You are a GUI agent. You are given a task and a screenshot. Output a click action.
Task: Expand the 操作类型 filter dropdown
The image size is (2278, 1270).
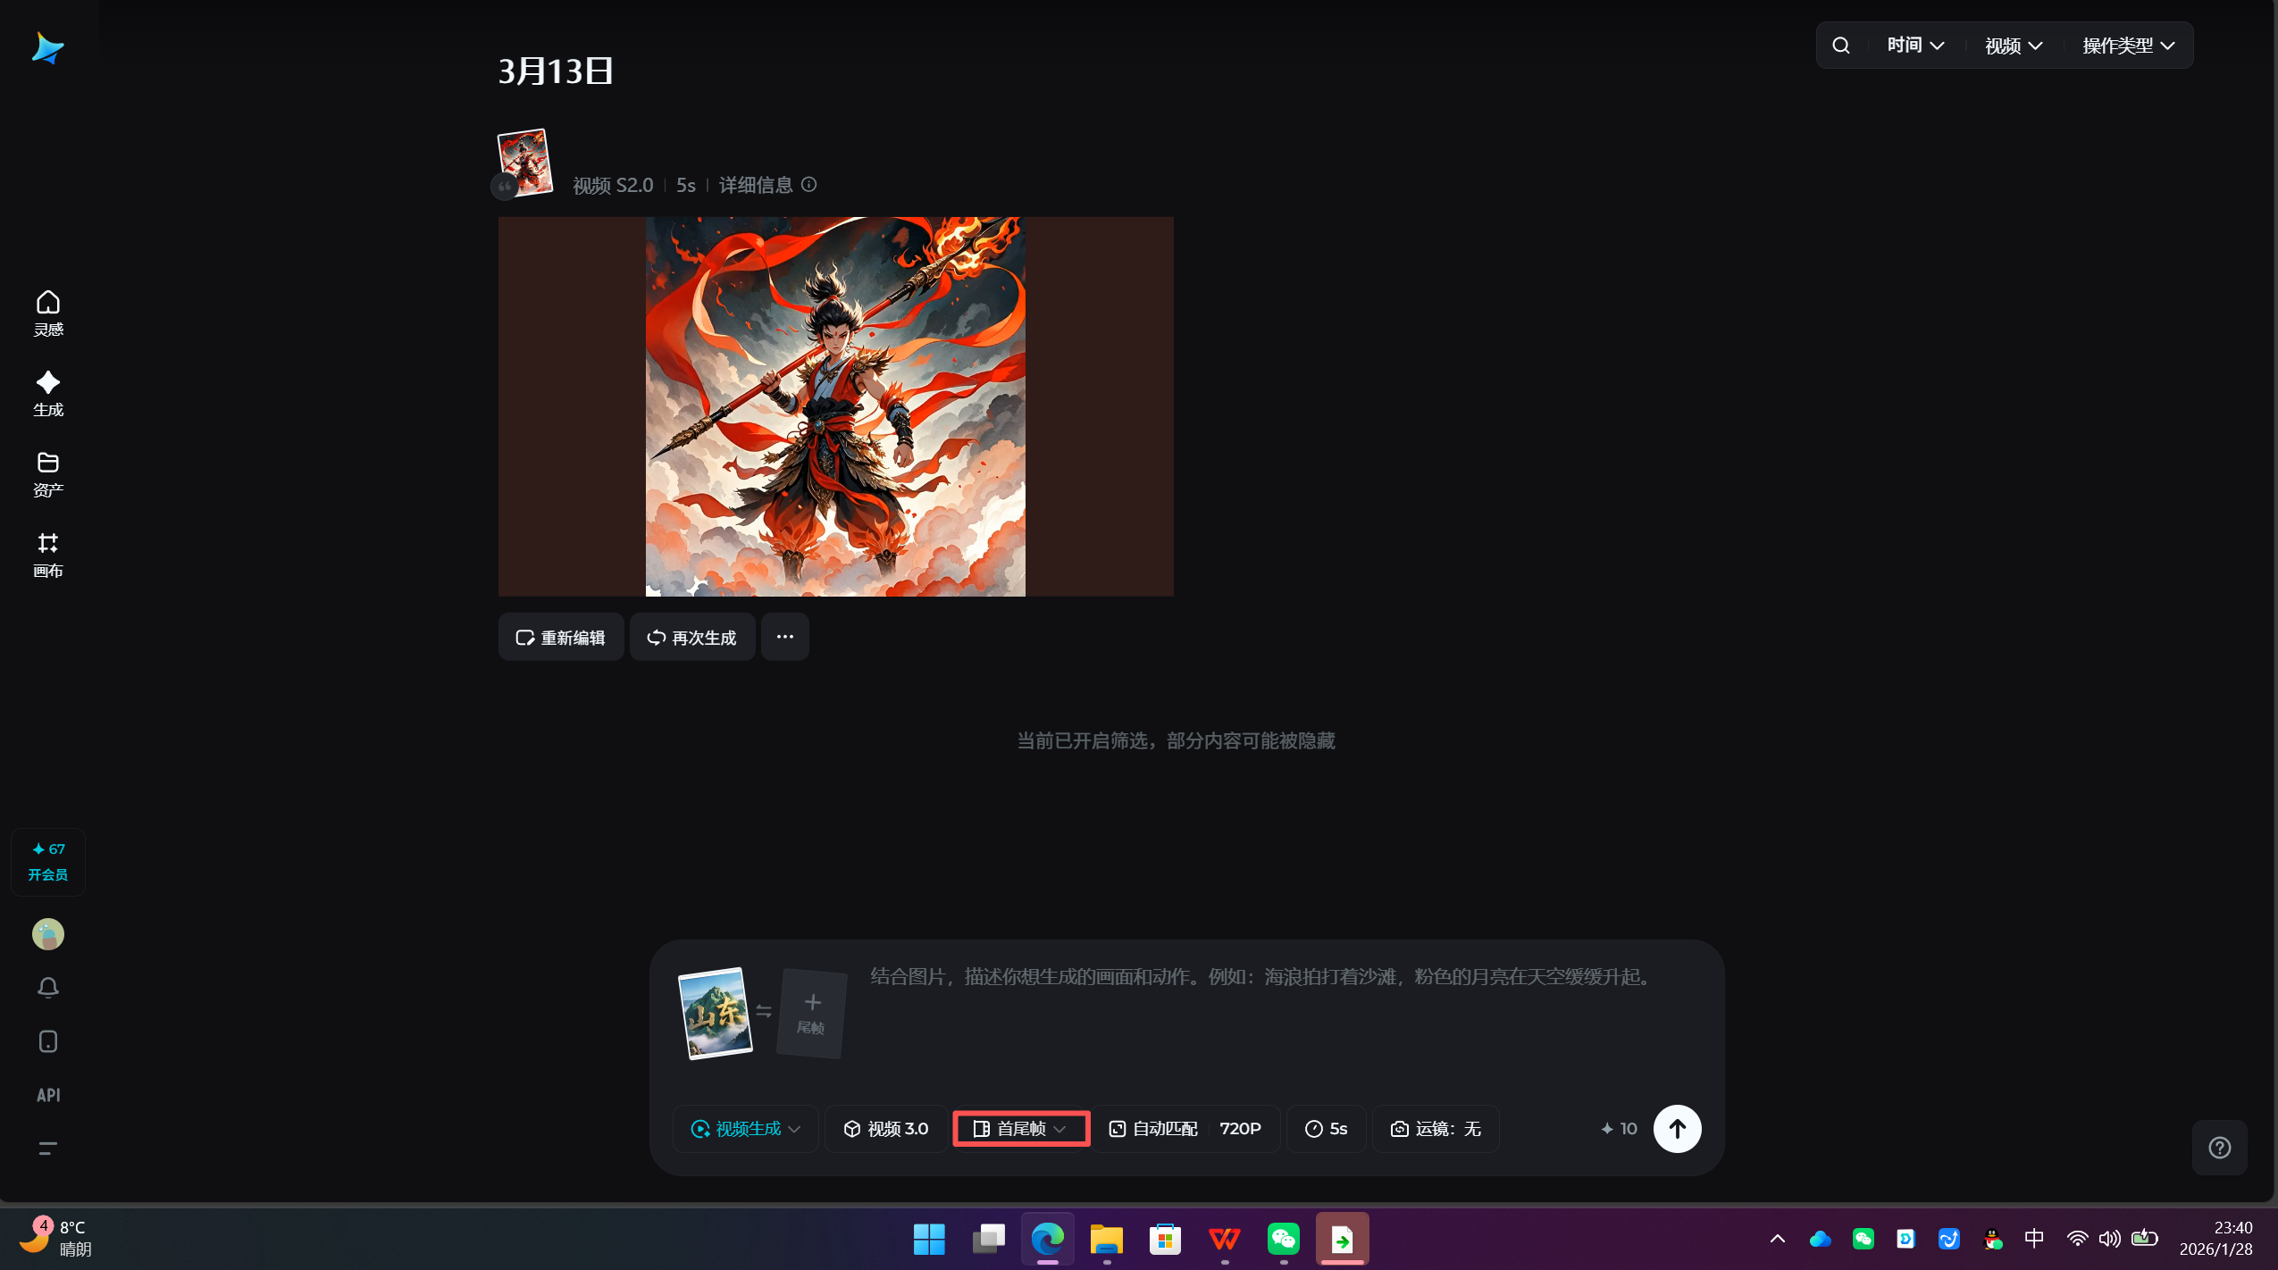(x=2128, y=46)
